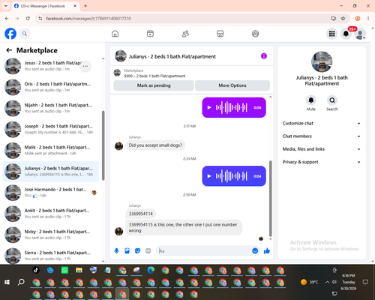Open the Friends icon in top nav
The height and width of the screenshot is (300, 375).
pyautogui.click(x=185, y=34)
